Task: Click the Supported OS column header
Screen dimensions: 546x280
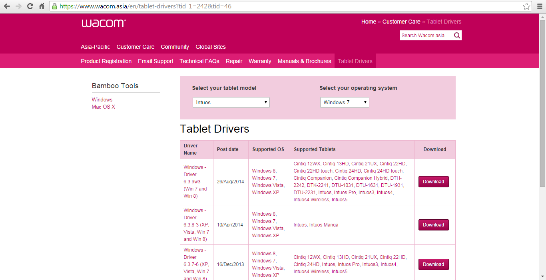Action: (x=268, y=149)
